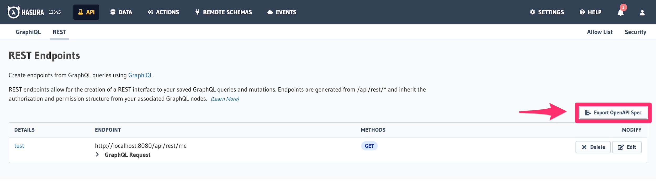Open the Allow List page
This screenshot has width=656, height=190.
600,32
